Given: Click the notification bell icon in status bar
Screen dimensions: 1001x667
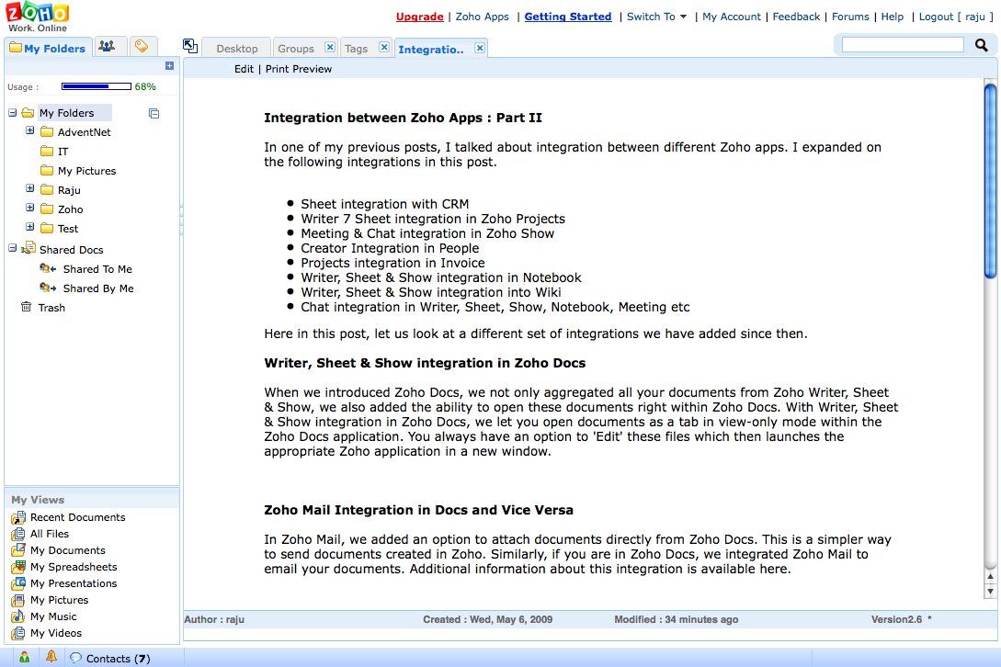Looking at the screenshot, I should coord(51,657).
